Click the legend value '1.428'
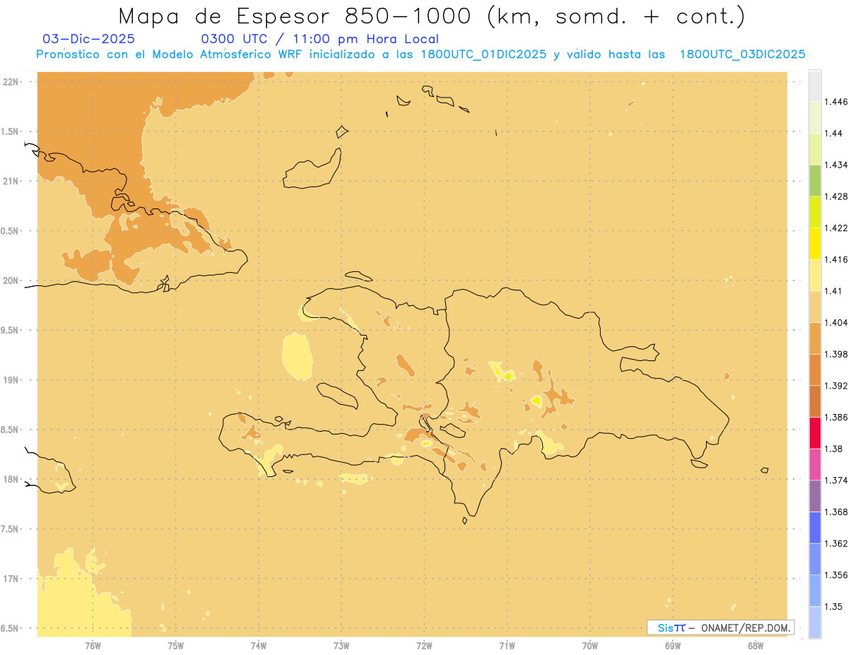This screenshot has width=848, height=655. 837,196
